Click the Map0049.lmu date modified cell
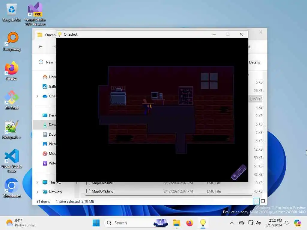Screen dimensions: 307x230 click(x=178, y=191)
